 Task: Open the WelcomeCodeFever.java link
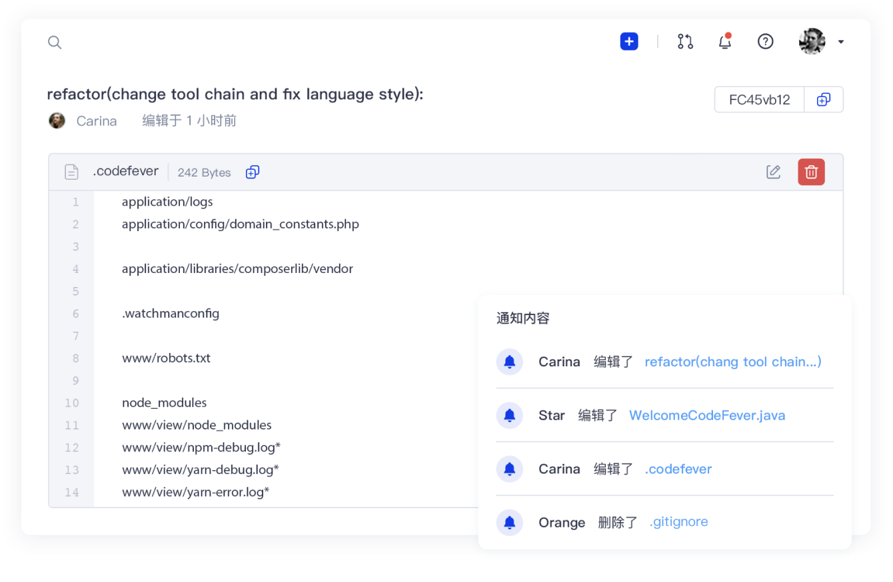707,416
